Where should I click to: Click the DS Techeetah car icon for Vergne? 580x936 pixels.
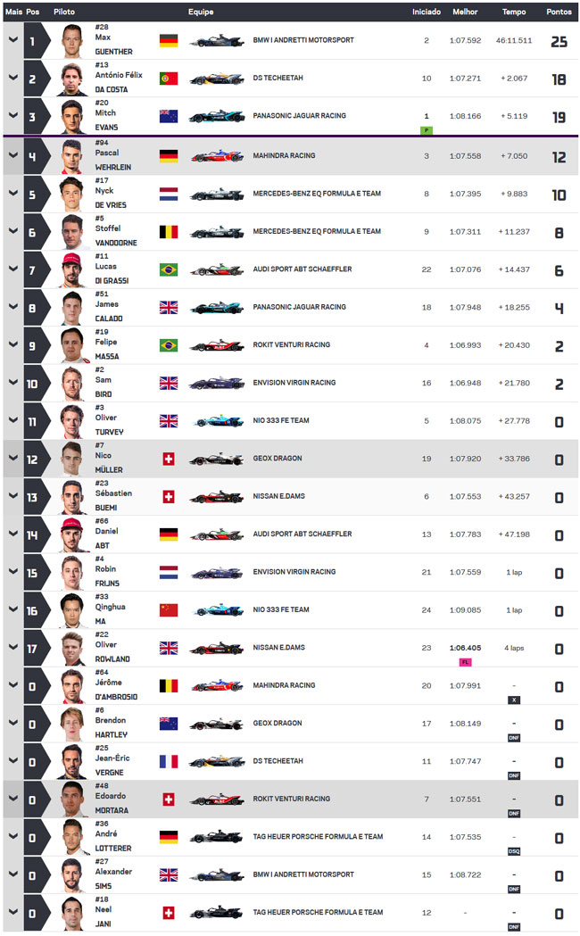coord(217,762)
